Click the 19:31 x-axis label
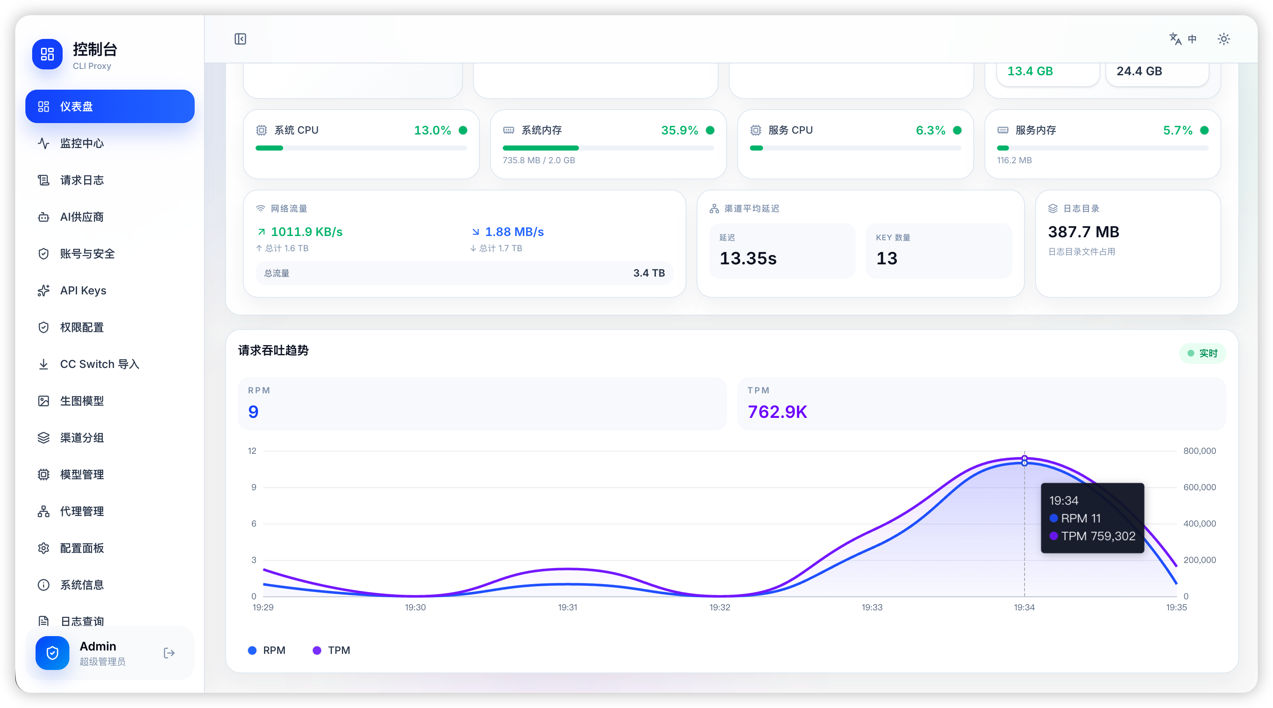This screenshot has width=1273, height=708. point(568,607)
